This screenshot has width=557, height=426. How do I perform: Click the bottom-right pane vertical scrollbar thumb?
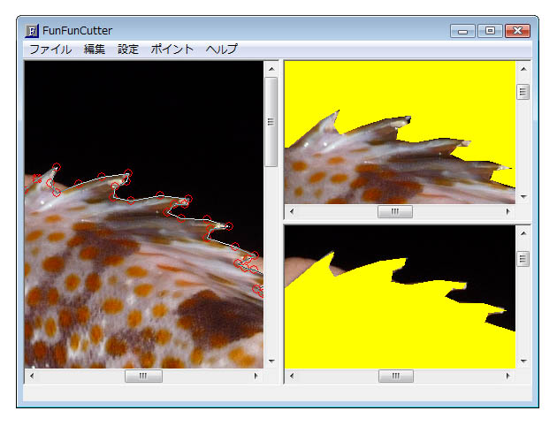tap(523, 259)
